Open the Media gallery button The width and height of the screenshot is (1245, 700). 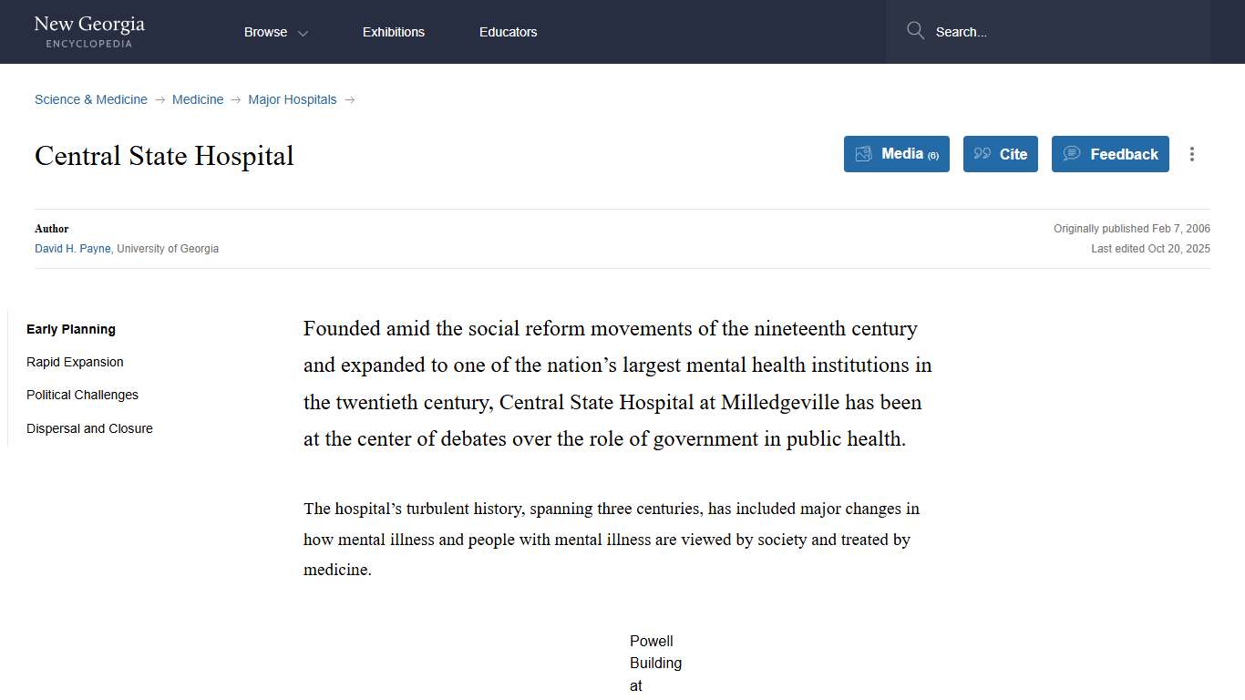pos(896,154)
